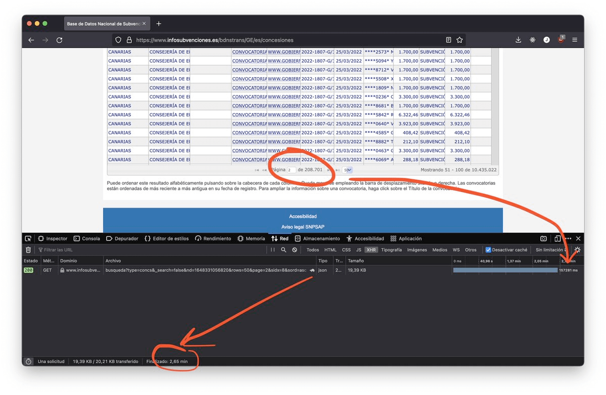Click the Accesibilidad footer link

pos(303,216)
